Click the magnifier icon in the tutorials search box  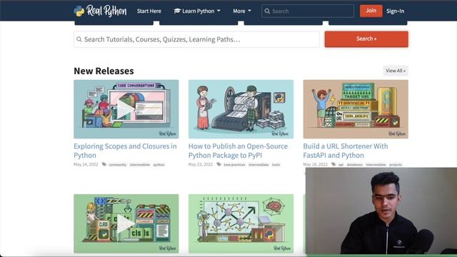click(x=79, y=39)
